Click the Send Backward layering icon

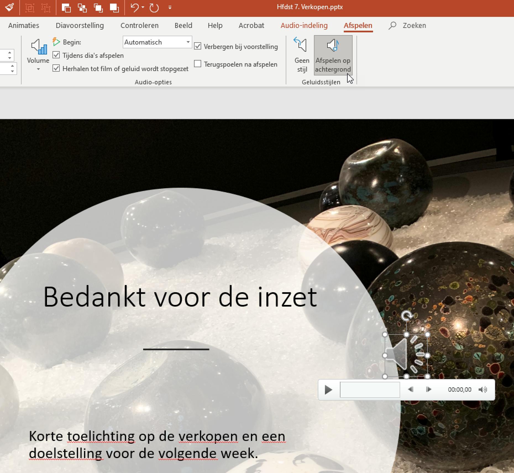tap(66, 8)
